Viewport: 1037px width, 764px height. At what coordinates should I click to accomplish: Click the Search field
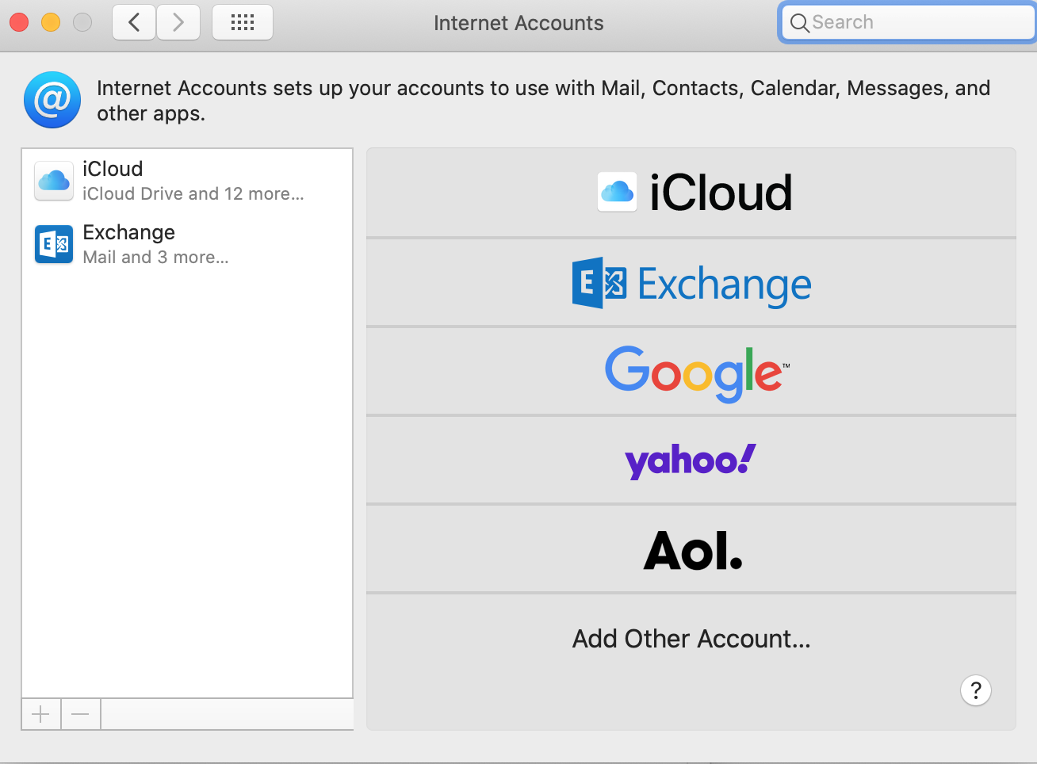click(909, 22)
